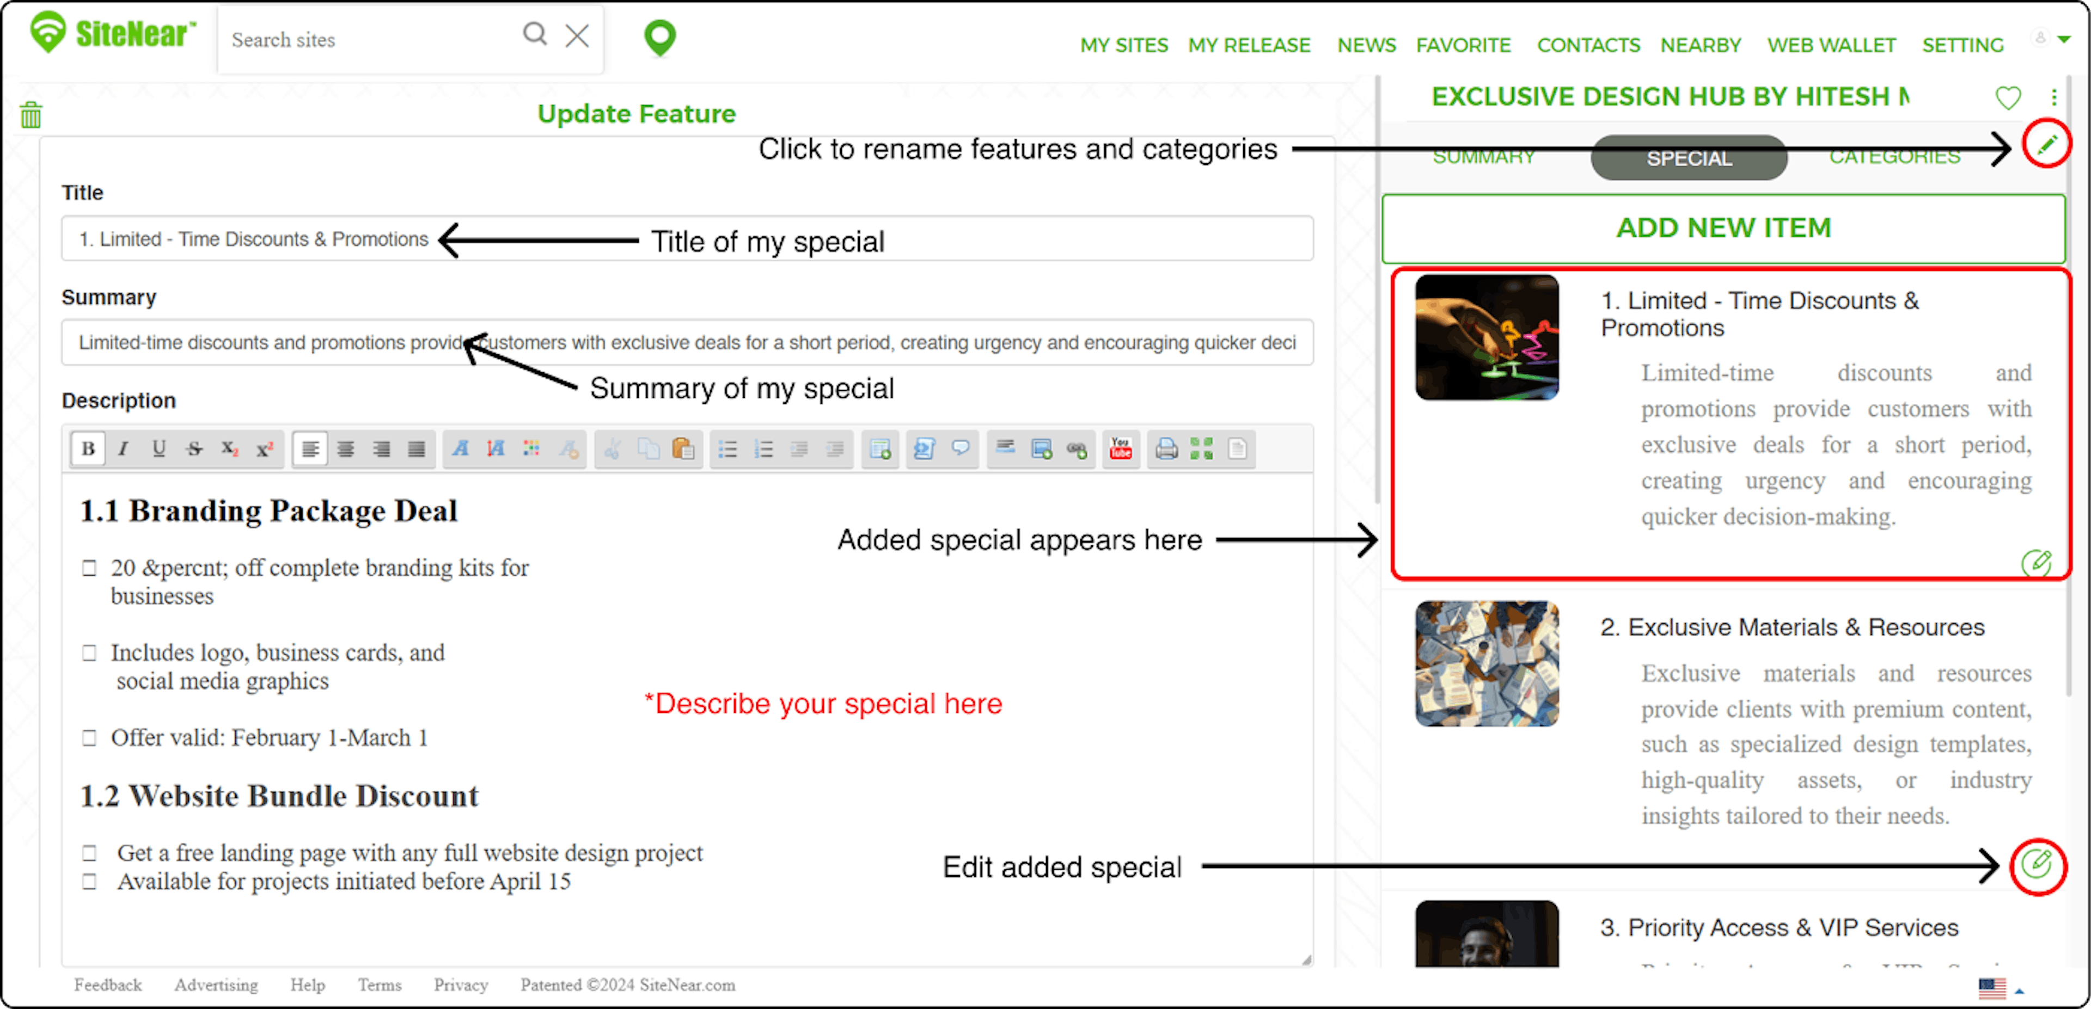Click the green map location pin
This screenshot has width=2091, height=1009.
[659, 38]
